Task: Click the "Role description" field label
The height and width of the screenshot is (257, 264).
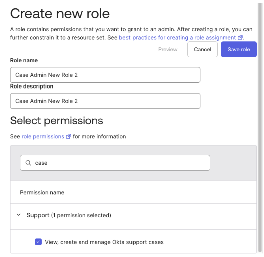Action: tap(32, 86)
